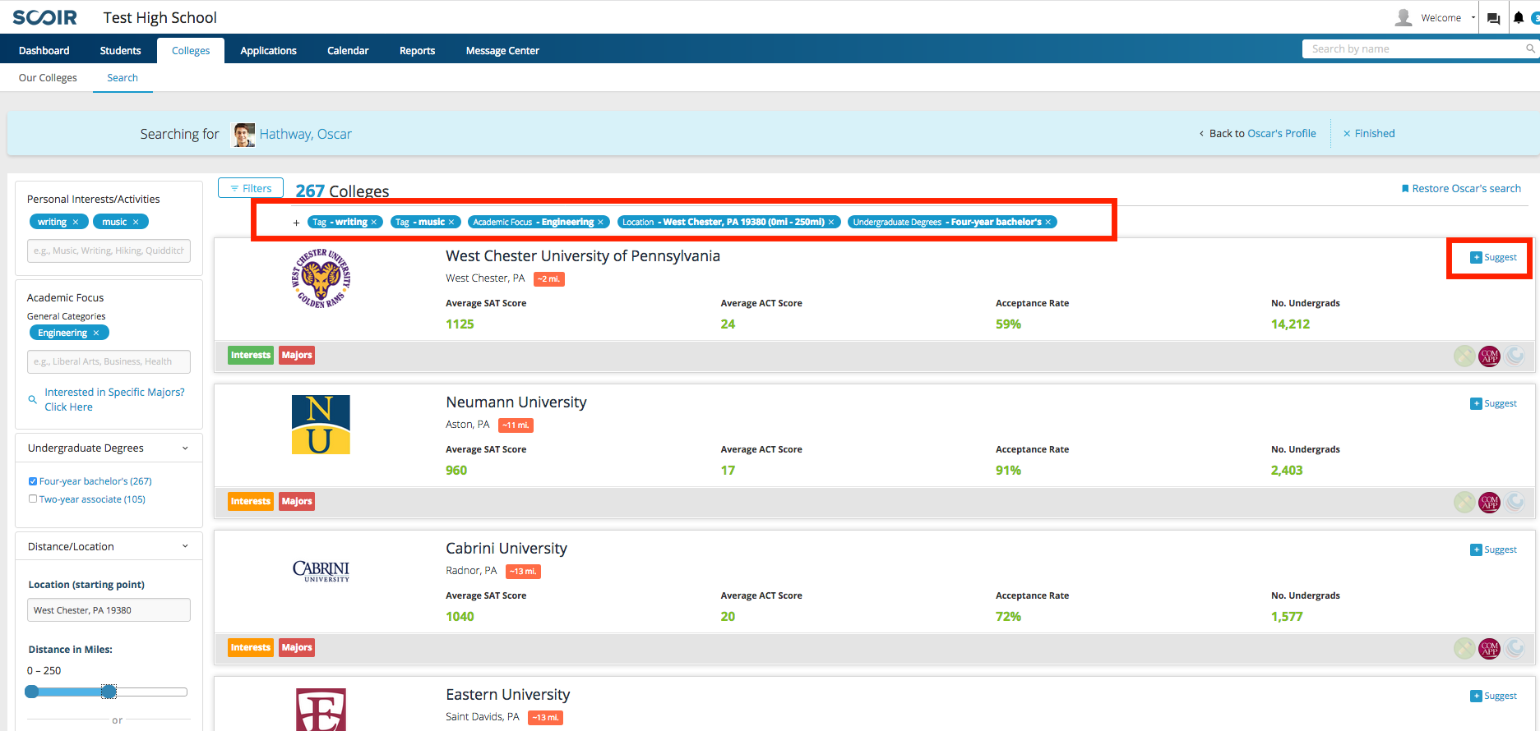The height and width of the screenshot is (731, 1540).
Task: Click Interested in Specific Majors? Click Here
Action: click(x=114, y=399)
